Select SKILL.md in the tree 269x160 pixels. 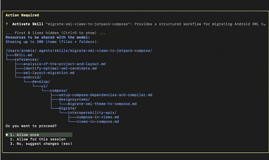tap(23, 55)
